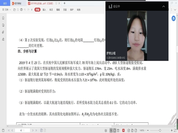Open the attachments paperclip sidebar icon
The height and width of the screenshot is (133, 178).
click(x=3, y=32)
